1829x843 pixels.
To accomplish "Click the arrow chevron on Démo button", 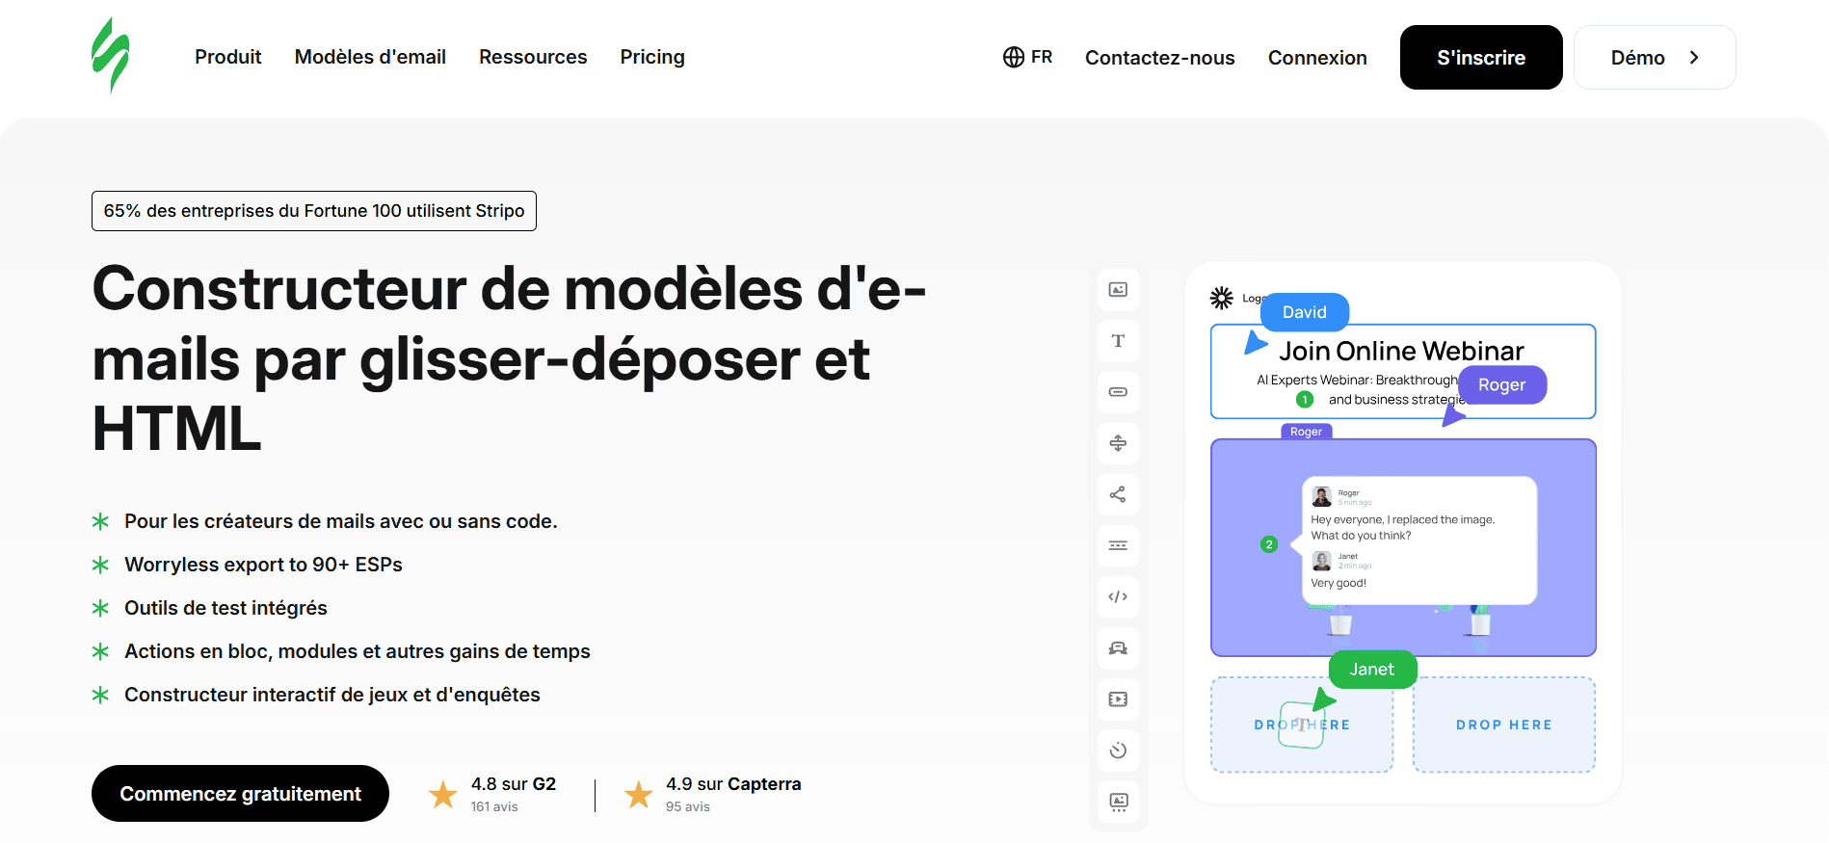I will 1694,58.
